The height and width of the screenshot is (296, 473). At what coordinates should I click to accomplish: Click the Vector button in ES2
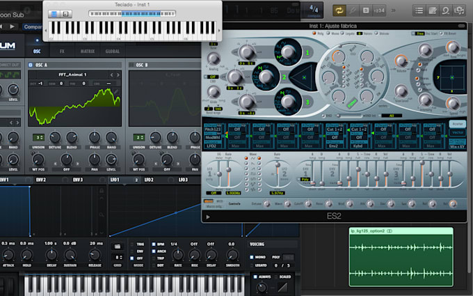[458, 132]
